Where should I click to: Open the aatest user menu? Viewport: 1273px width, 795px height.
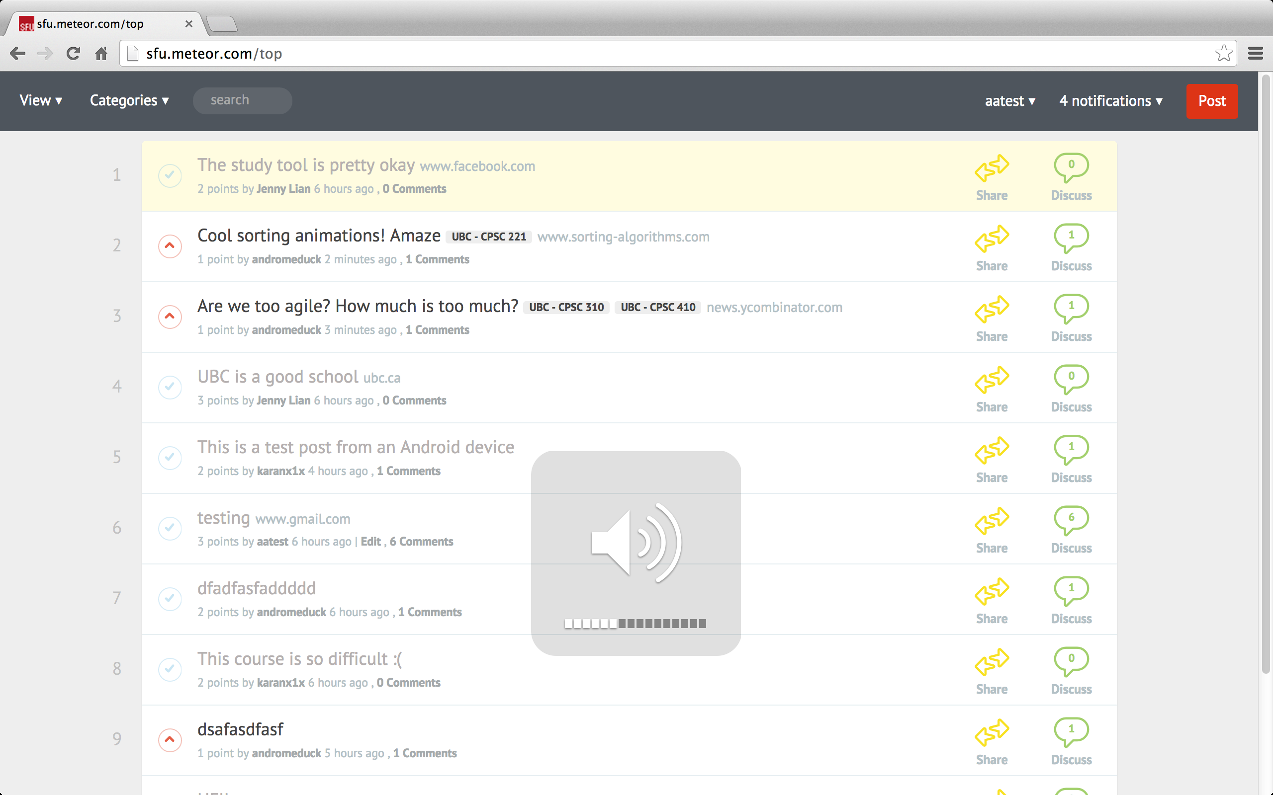[x=1010, y=101]
